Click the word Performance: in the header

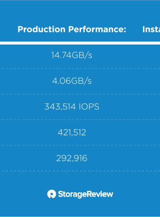coord(97,29)
